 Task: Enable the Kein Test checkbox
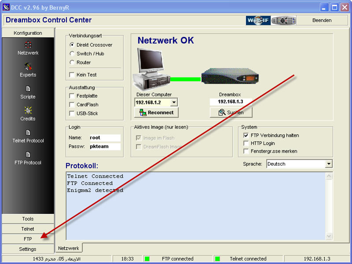point(72,75)
